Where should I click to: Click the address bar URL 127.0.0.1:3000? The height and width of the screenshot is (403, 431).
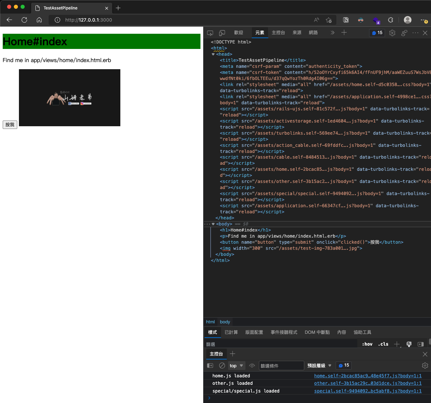coord(89,20)
